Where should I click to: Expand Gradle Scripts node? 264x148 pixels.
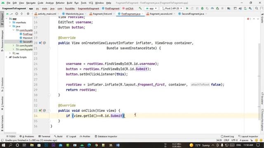click(7, 57)
